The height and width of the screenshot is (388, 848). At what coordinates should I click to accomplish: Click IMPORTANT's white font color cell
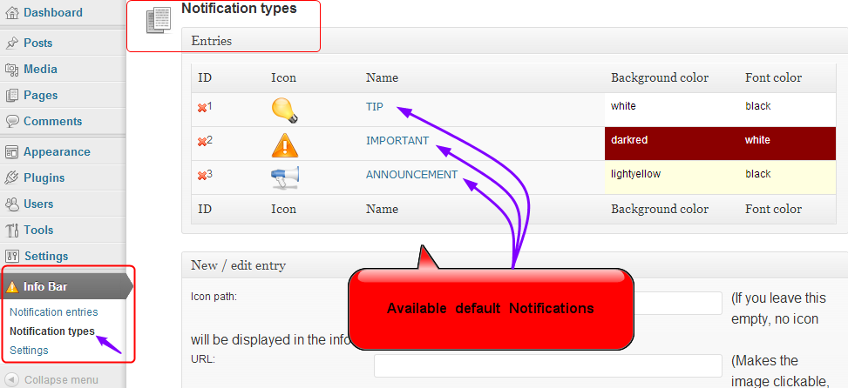click(x=788, y=144)
